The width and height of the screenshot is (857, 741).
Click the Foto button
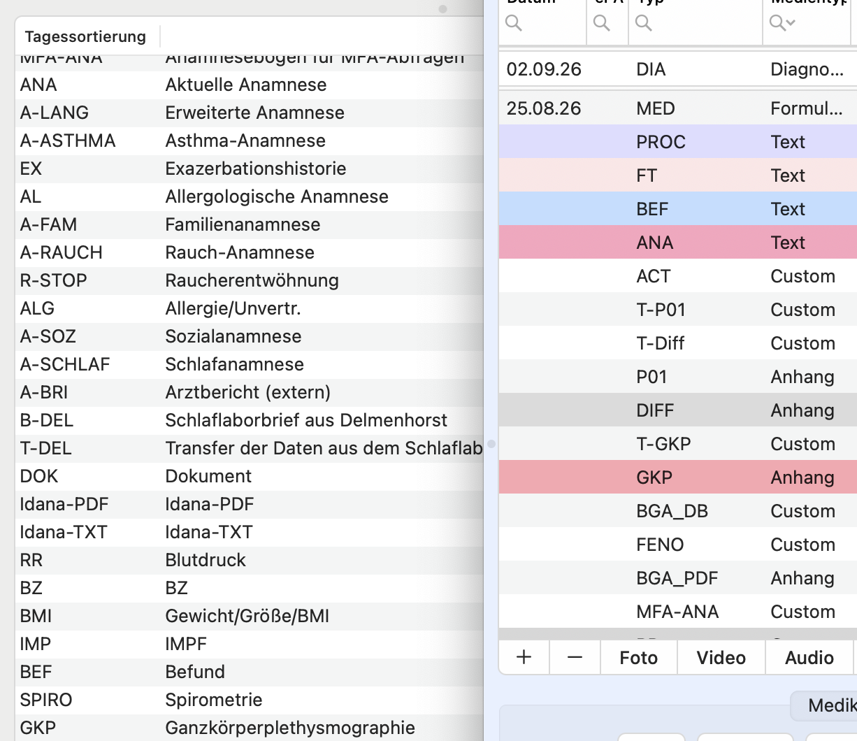click(x=639, y=658)
